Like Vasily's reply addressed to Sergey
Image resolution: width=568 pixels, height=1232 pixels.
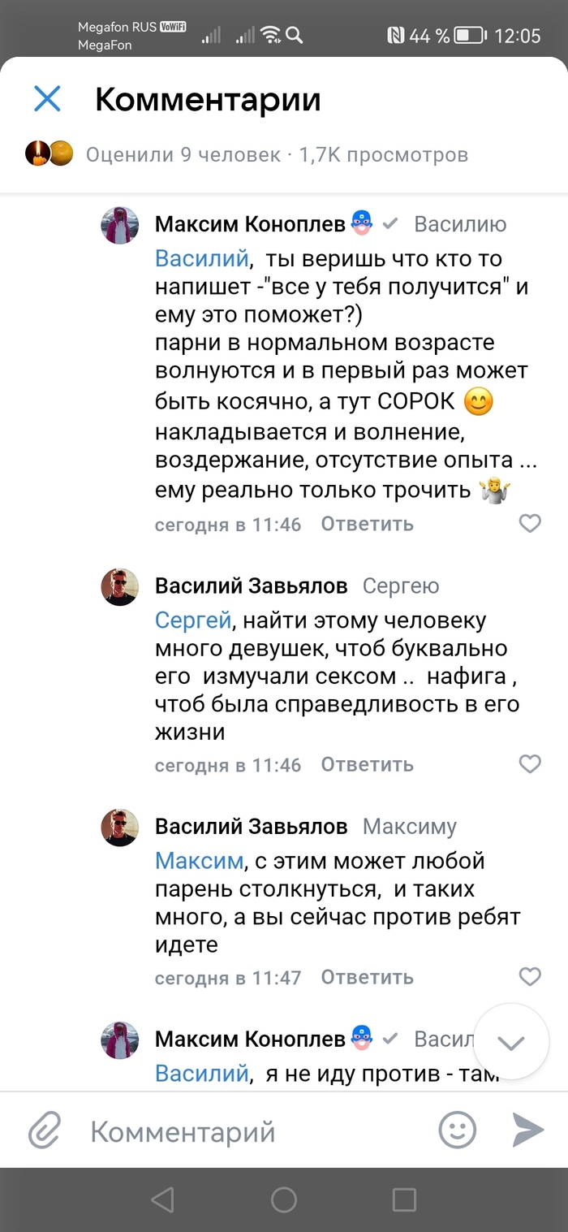[530, 764]
